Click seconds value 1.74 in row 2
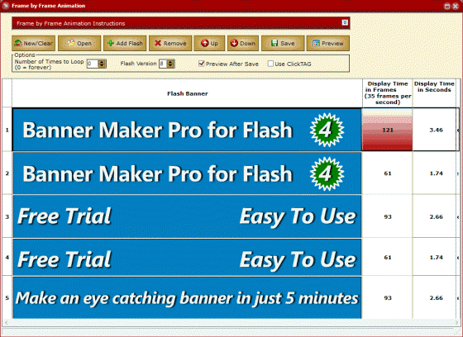Image resolution: width=463 pixels, height=337 pixels. pos(436,173)
